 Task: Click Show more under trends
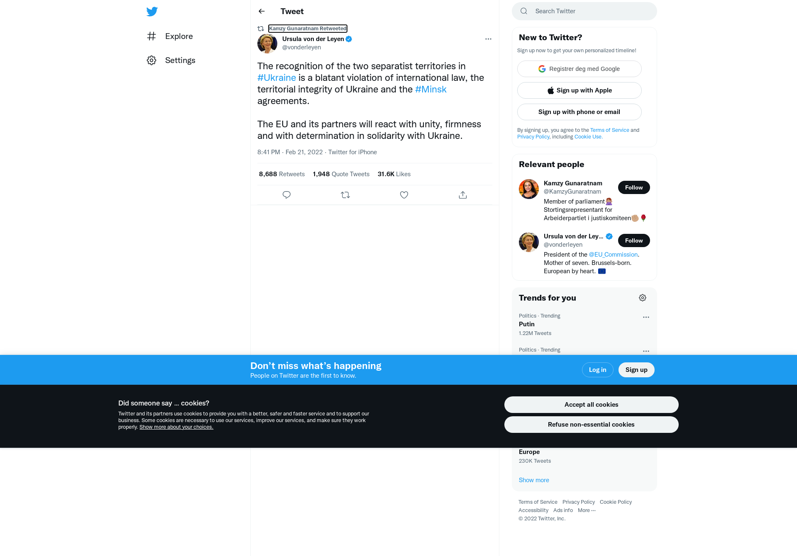click(534, 480)
